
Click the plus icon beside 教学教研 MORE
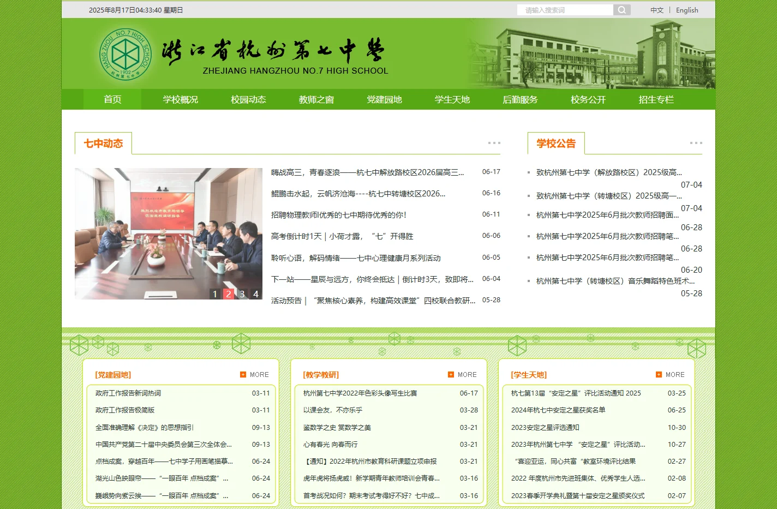pyautogui.click(x=451, y=374)
